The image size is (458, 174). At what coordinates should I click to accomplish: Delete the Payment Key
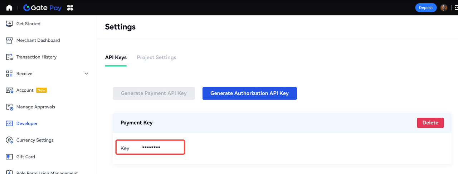430,123
